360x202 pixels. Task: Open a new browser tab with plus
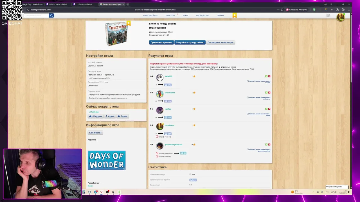(x=128, y=4)
